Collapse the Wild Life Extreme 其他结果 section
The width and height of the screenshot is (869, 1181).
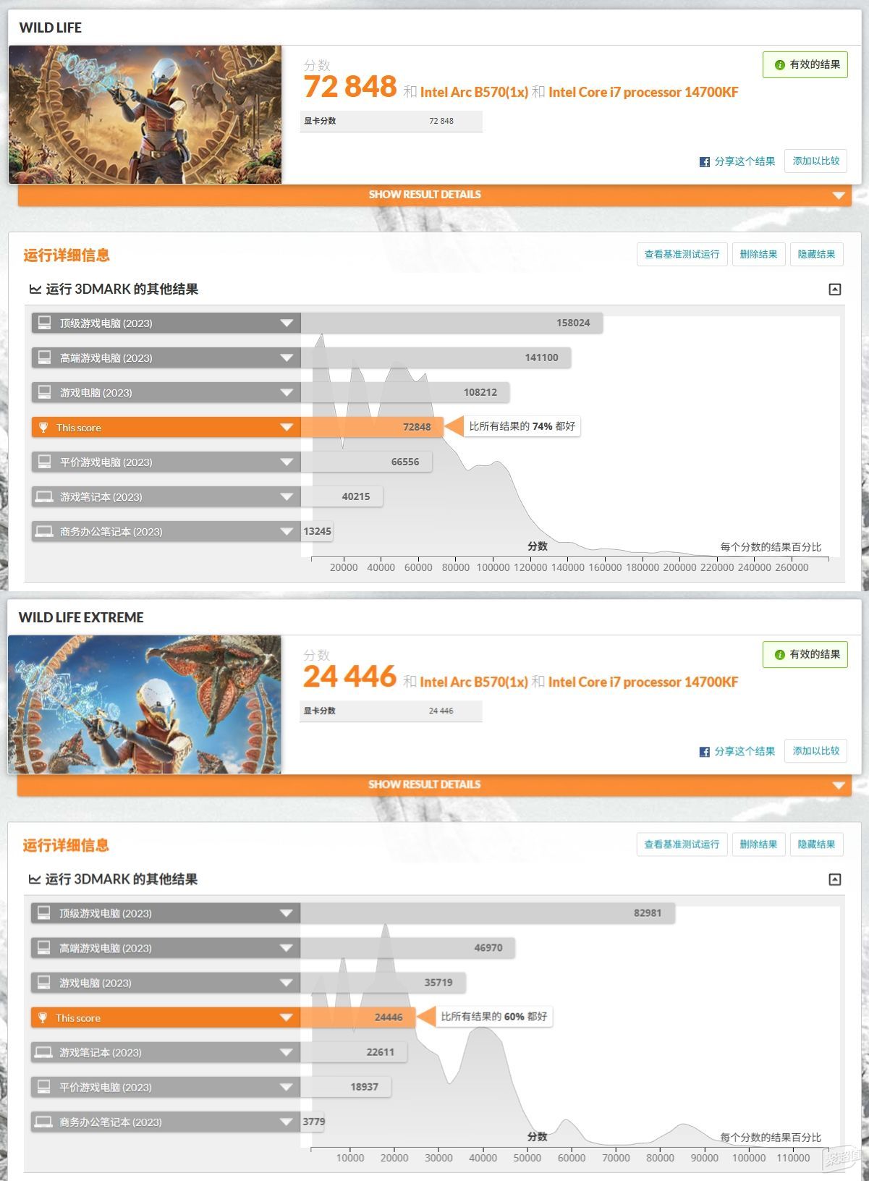coord(834,879)
